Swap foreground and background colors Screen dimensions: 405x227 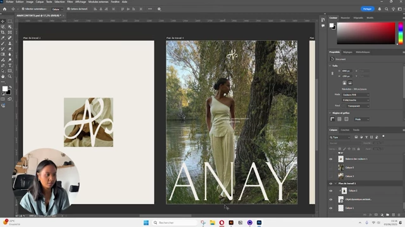coord(10,87)
